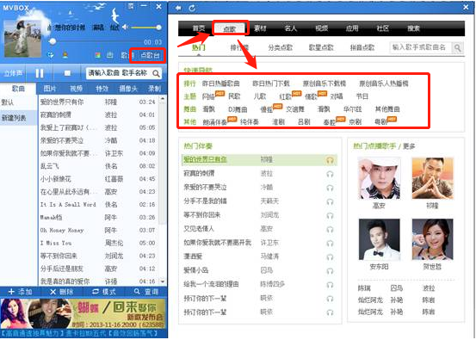This screenshot has width=476, height=340.
Task: Open the 素材 tab in black navigation bar
Action: click(260, 28)
